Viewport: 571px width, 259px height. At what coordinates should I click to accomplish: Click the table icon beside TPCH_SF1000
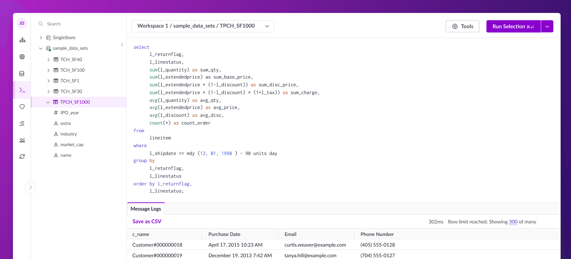(55, 102)
